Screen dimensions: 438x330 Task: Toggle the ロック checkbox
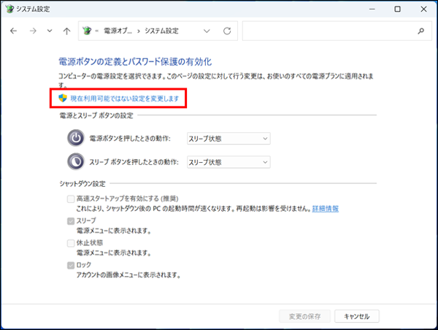pos(70,265)
